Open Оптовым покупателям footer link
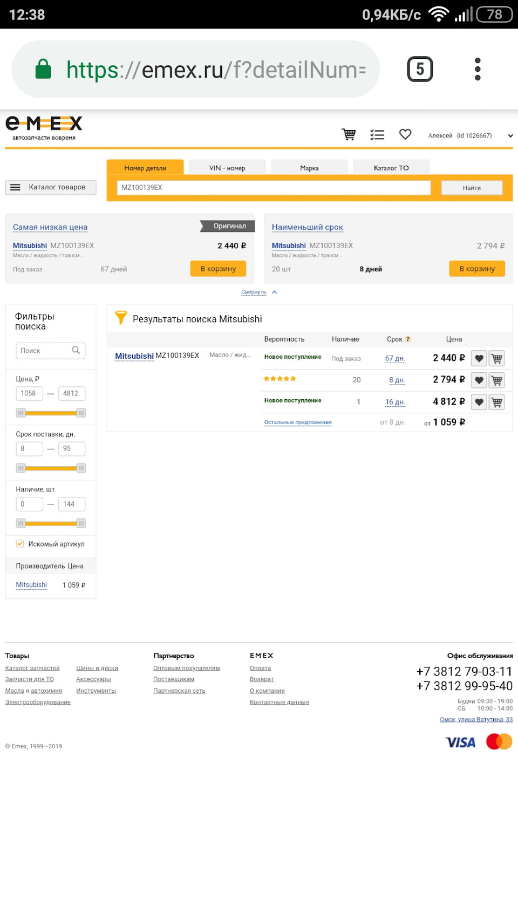 click(x=187, y=668)
